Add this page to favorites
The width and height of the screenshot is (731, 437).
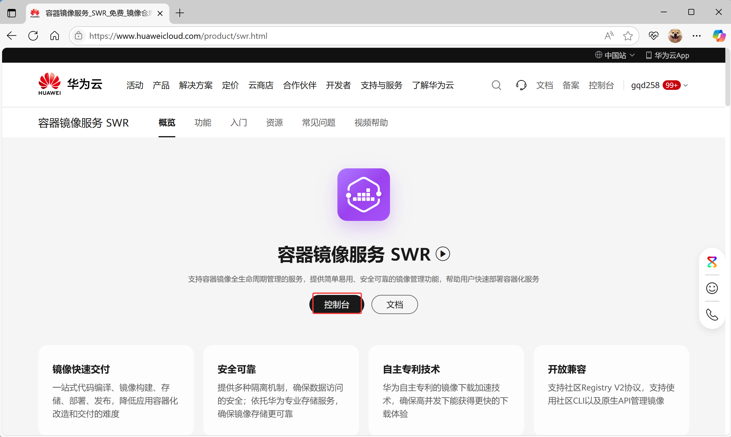click(x=628, y=36)
